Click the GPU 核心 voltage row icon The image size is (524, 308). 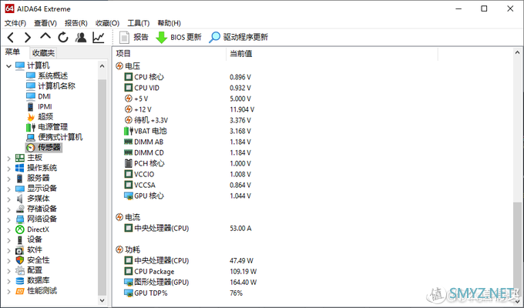[129, 196]
